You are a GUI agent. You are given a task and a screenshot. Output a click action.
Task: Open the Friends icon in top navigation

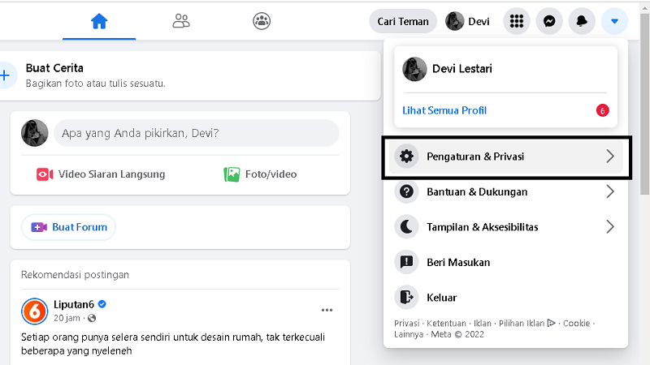(x=180, y=21)
